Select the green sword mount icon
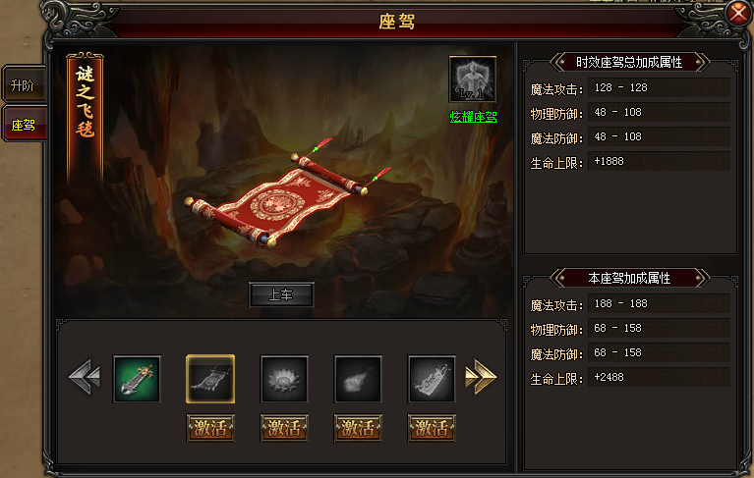754x478 pixels. coord(137,379)
